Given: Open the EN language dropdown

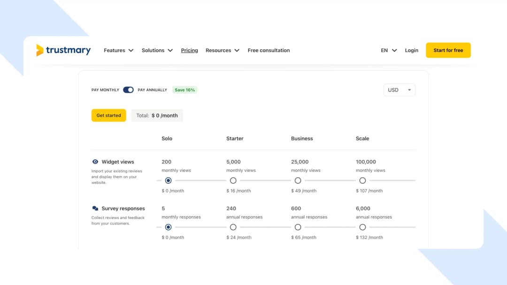Looking at the screenshot, I should pyautogui.click(x=388, y=50).
